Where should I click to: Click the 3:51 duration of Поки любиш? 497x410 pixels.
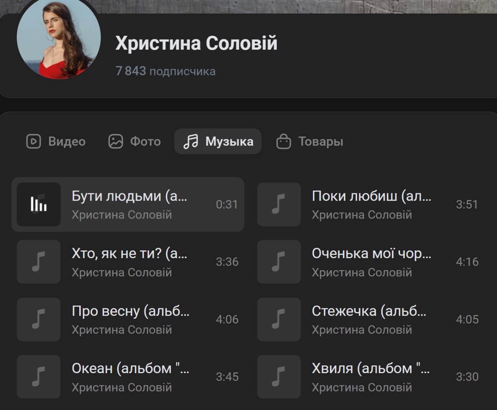click(467, 204)
